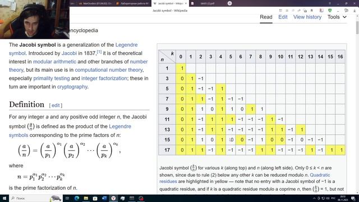This screenshot has height=202, width=359.
Task: Click table column header 10
Action: tap(280, 57)
